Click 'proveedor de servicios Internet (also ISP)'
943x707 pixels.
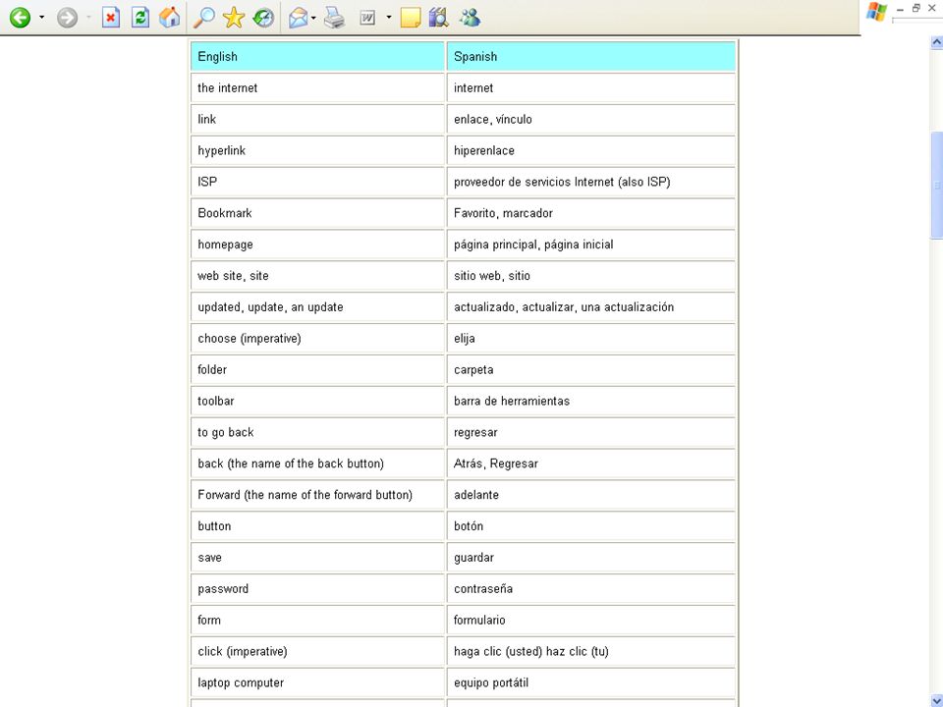point(591,182)
